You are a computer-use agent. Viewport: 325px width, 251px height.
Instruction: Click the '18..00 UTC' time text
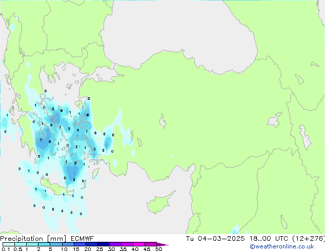coord(269,239)
